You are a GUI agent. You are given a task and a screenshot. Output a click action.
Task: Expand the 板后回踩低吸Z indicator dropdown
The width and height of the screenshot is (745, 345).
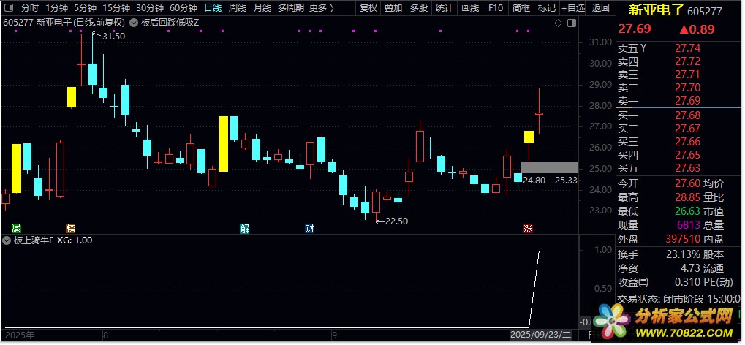134,23
